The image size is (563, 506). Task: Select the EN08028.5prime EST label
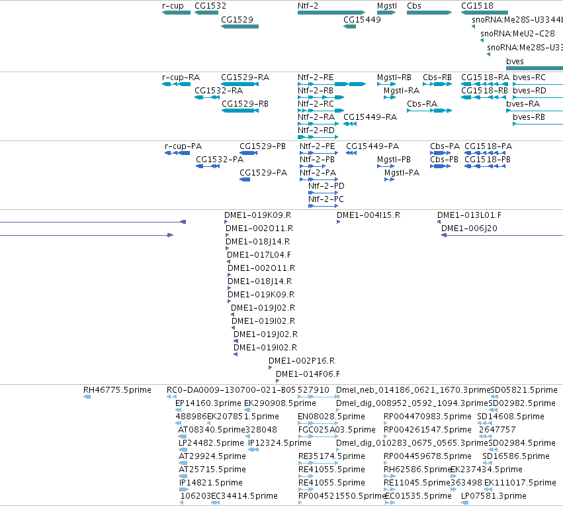[x=331, y=417]
